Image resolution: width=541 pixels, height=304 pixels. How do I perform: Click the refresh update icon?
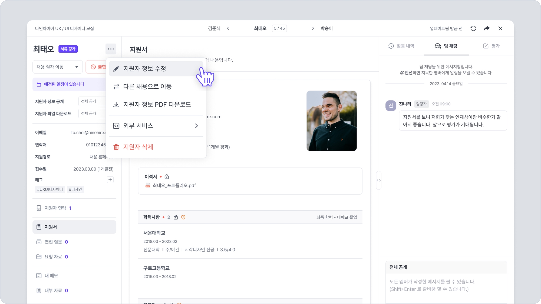[473, 28]
